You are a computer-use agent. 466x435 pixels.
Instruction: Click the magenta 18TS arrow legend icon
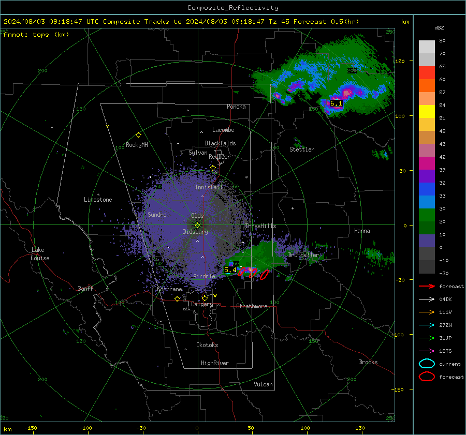427,351
